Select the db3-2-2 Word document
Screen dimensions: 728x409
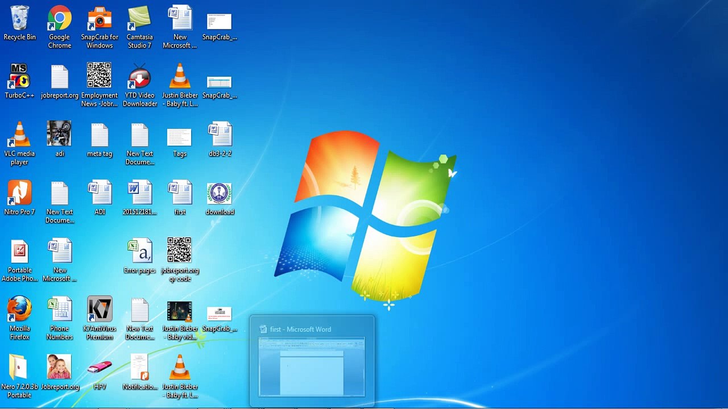pos(220,140)
